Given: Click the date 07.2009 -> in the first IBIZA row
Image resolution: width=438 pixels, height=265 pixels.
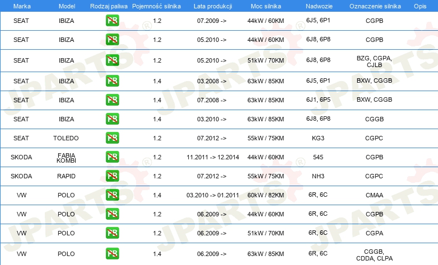Looking at the screenshot, I should pos(212,21).
